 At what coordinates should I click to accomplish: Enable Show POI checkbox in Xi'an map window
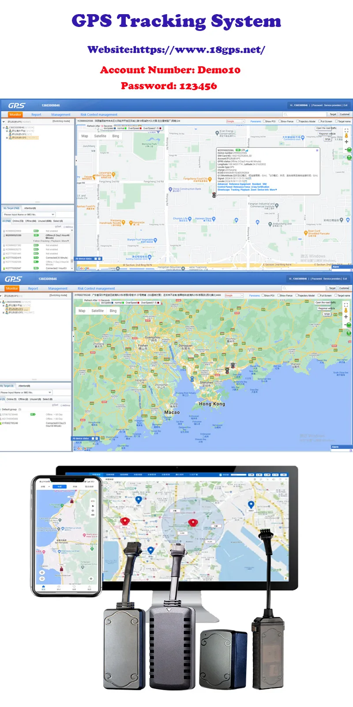[x=264, y=121]
